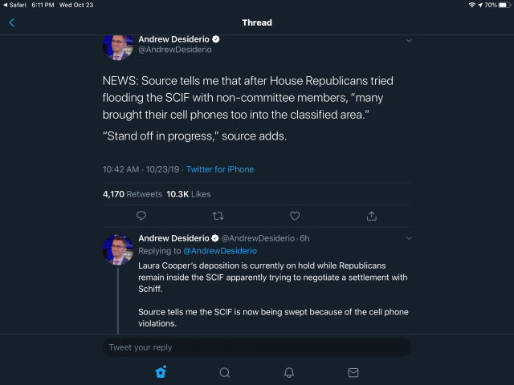View the 4,170 Retweets list

coord(133,194)
